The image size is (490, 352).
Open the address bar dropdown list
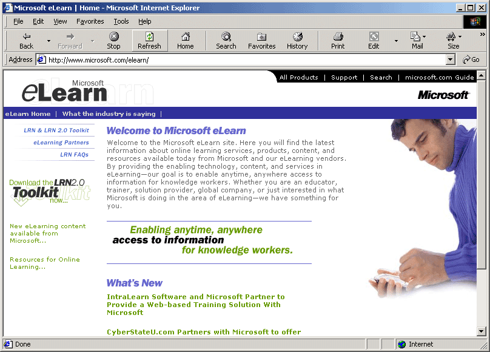451,59
